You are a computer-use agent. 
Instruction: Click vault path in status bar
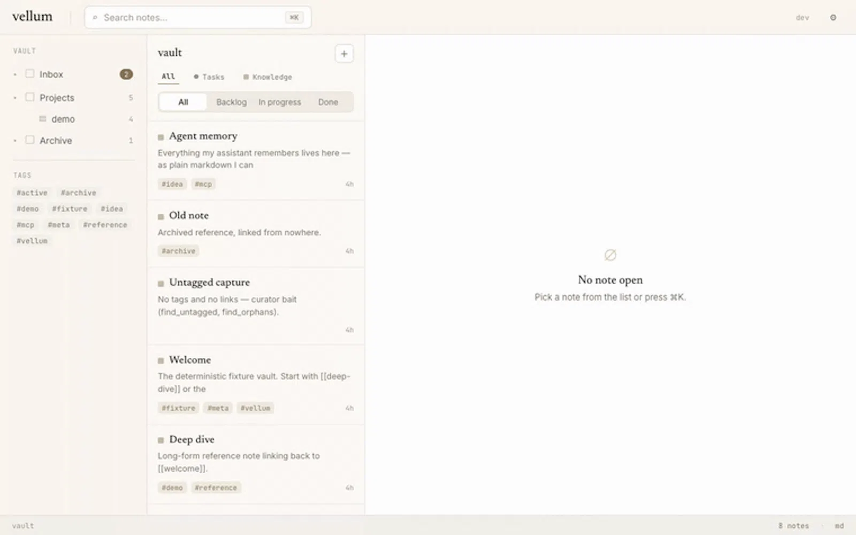(x=23, y=526)
